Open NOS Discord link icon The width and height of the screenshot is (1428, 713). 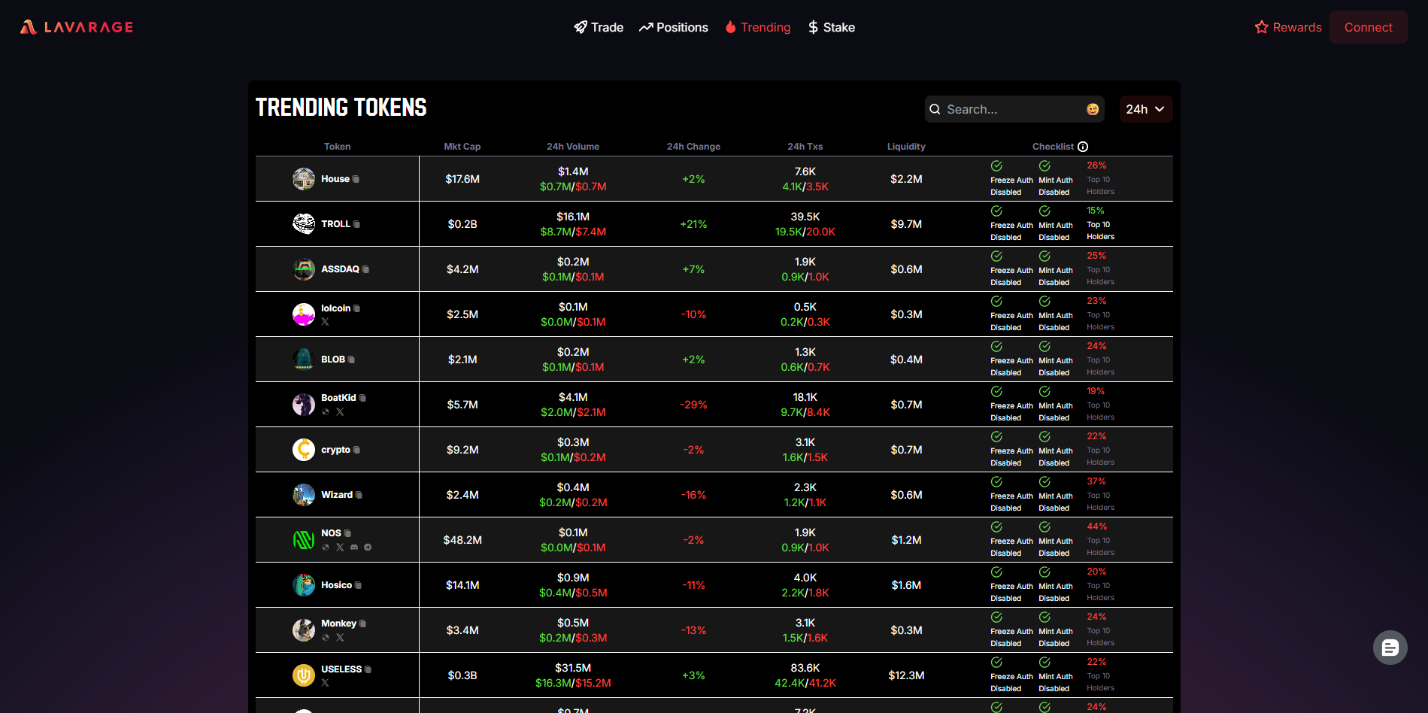(354, 548)
